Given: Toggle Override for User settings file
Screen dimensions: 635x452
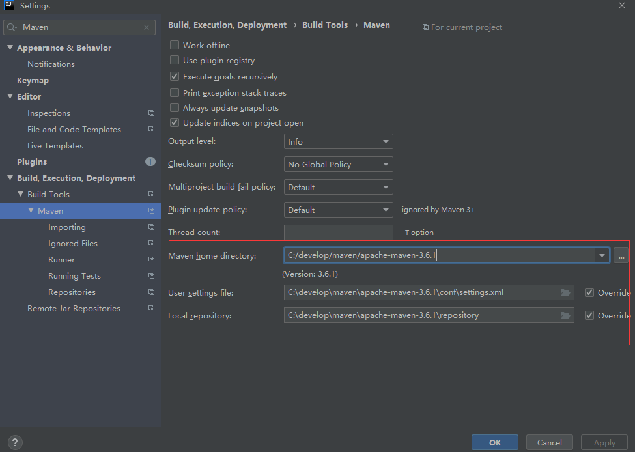Looking at the screenshot, I should [589, 292].
